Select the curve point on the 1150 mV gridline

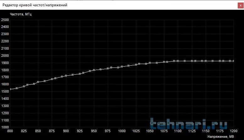click(206, 61)
